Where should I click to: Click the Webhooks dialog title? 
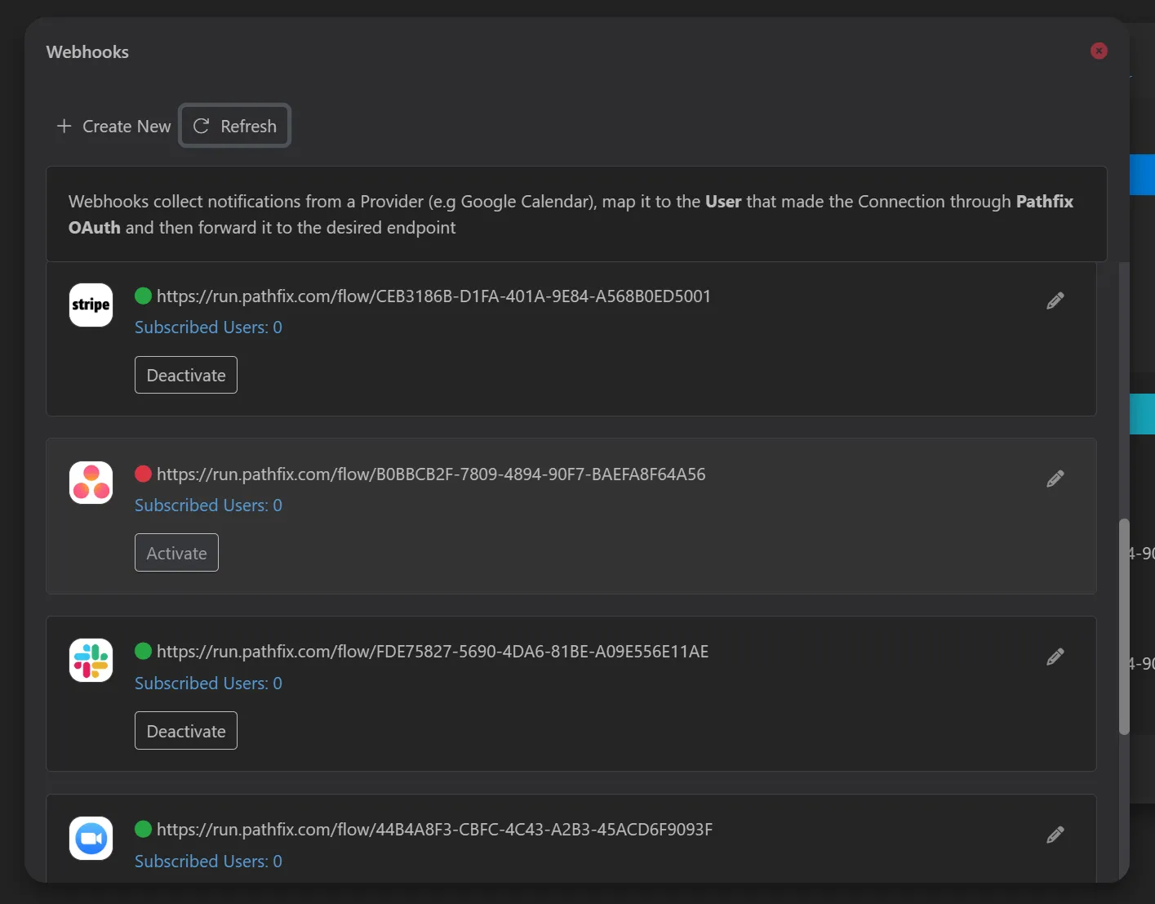pyautogui.click(x=87, y=52)
